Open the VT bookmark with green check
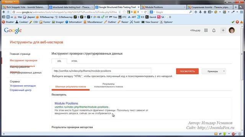 [105, 17]
